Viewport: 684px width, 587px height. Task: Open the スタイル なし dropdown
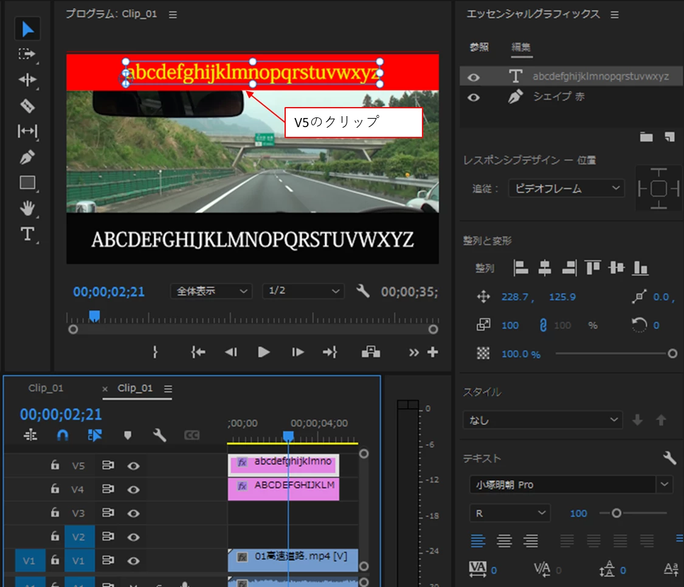[x=542, y=420]
